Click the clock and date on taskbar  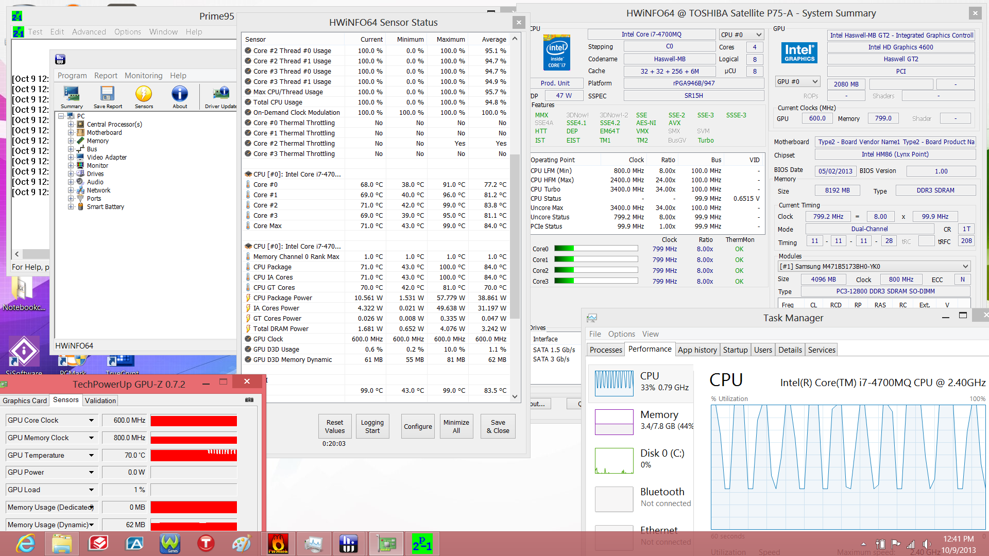tap(959, 544)
